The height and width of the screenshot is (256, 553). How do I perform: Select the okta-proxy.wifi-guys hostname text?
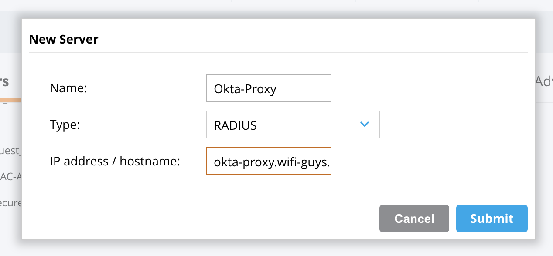point(268,161)
